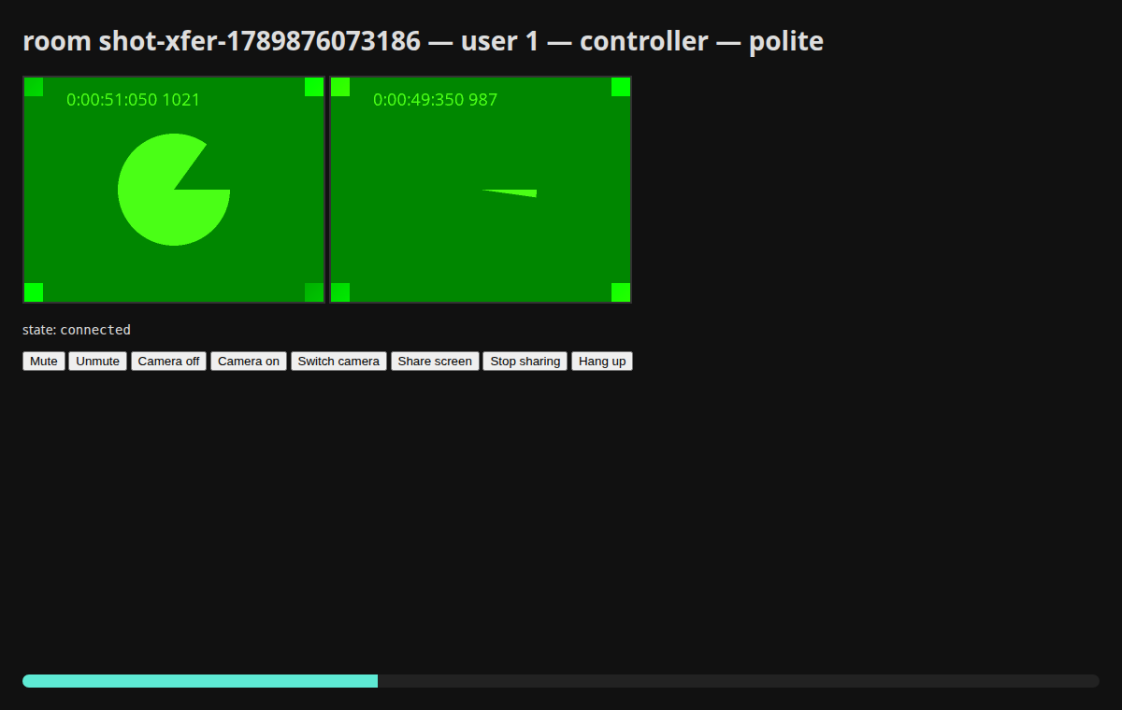Select the video tile showing 0:00:51:050

click(174, 190)
